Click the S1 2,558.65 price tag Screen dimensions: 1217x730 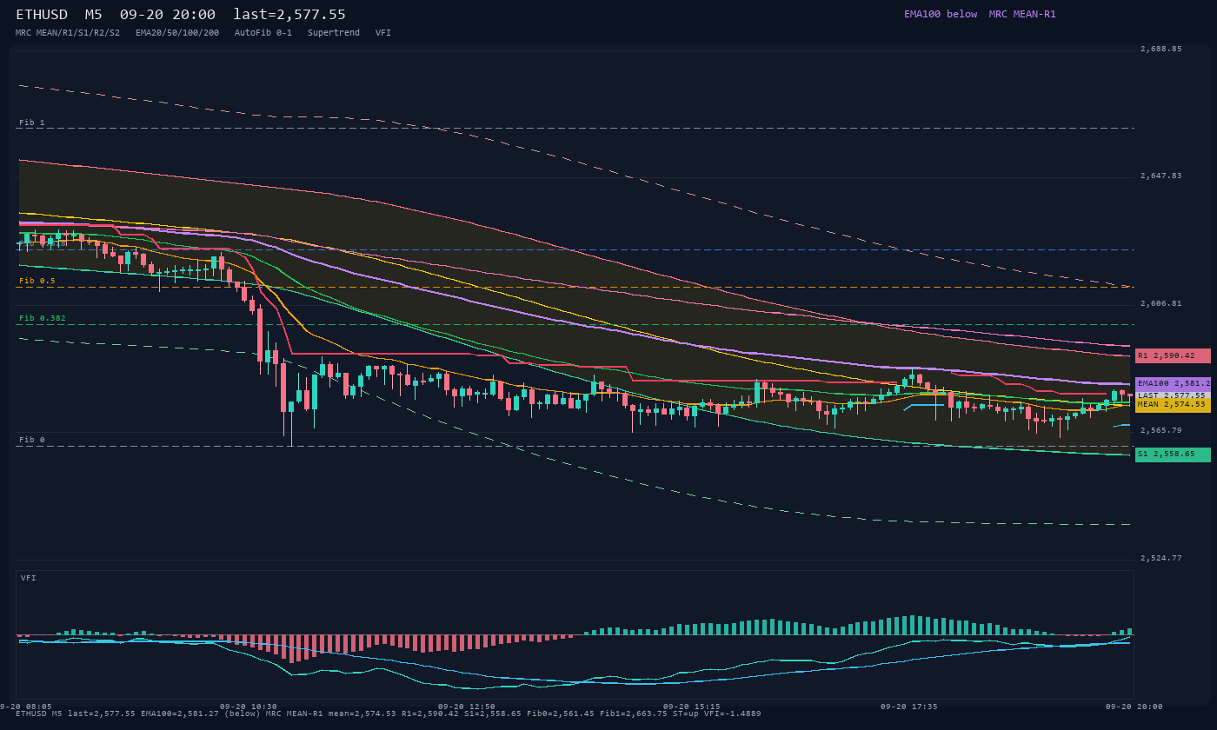(1173, 455)
